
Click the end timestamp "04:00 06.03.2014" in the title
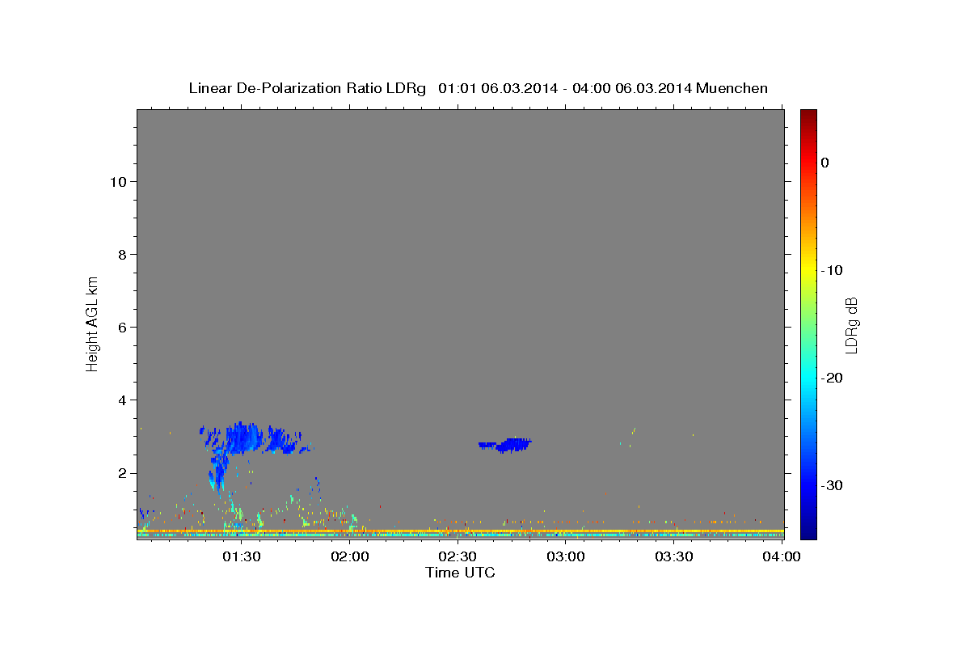click(632, 88)
